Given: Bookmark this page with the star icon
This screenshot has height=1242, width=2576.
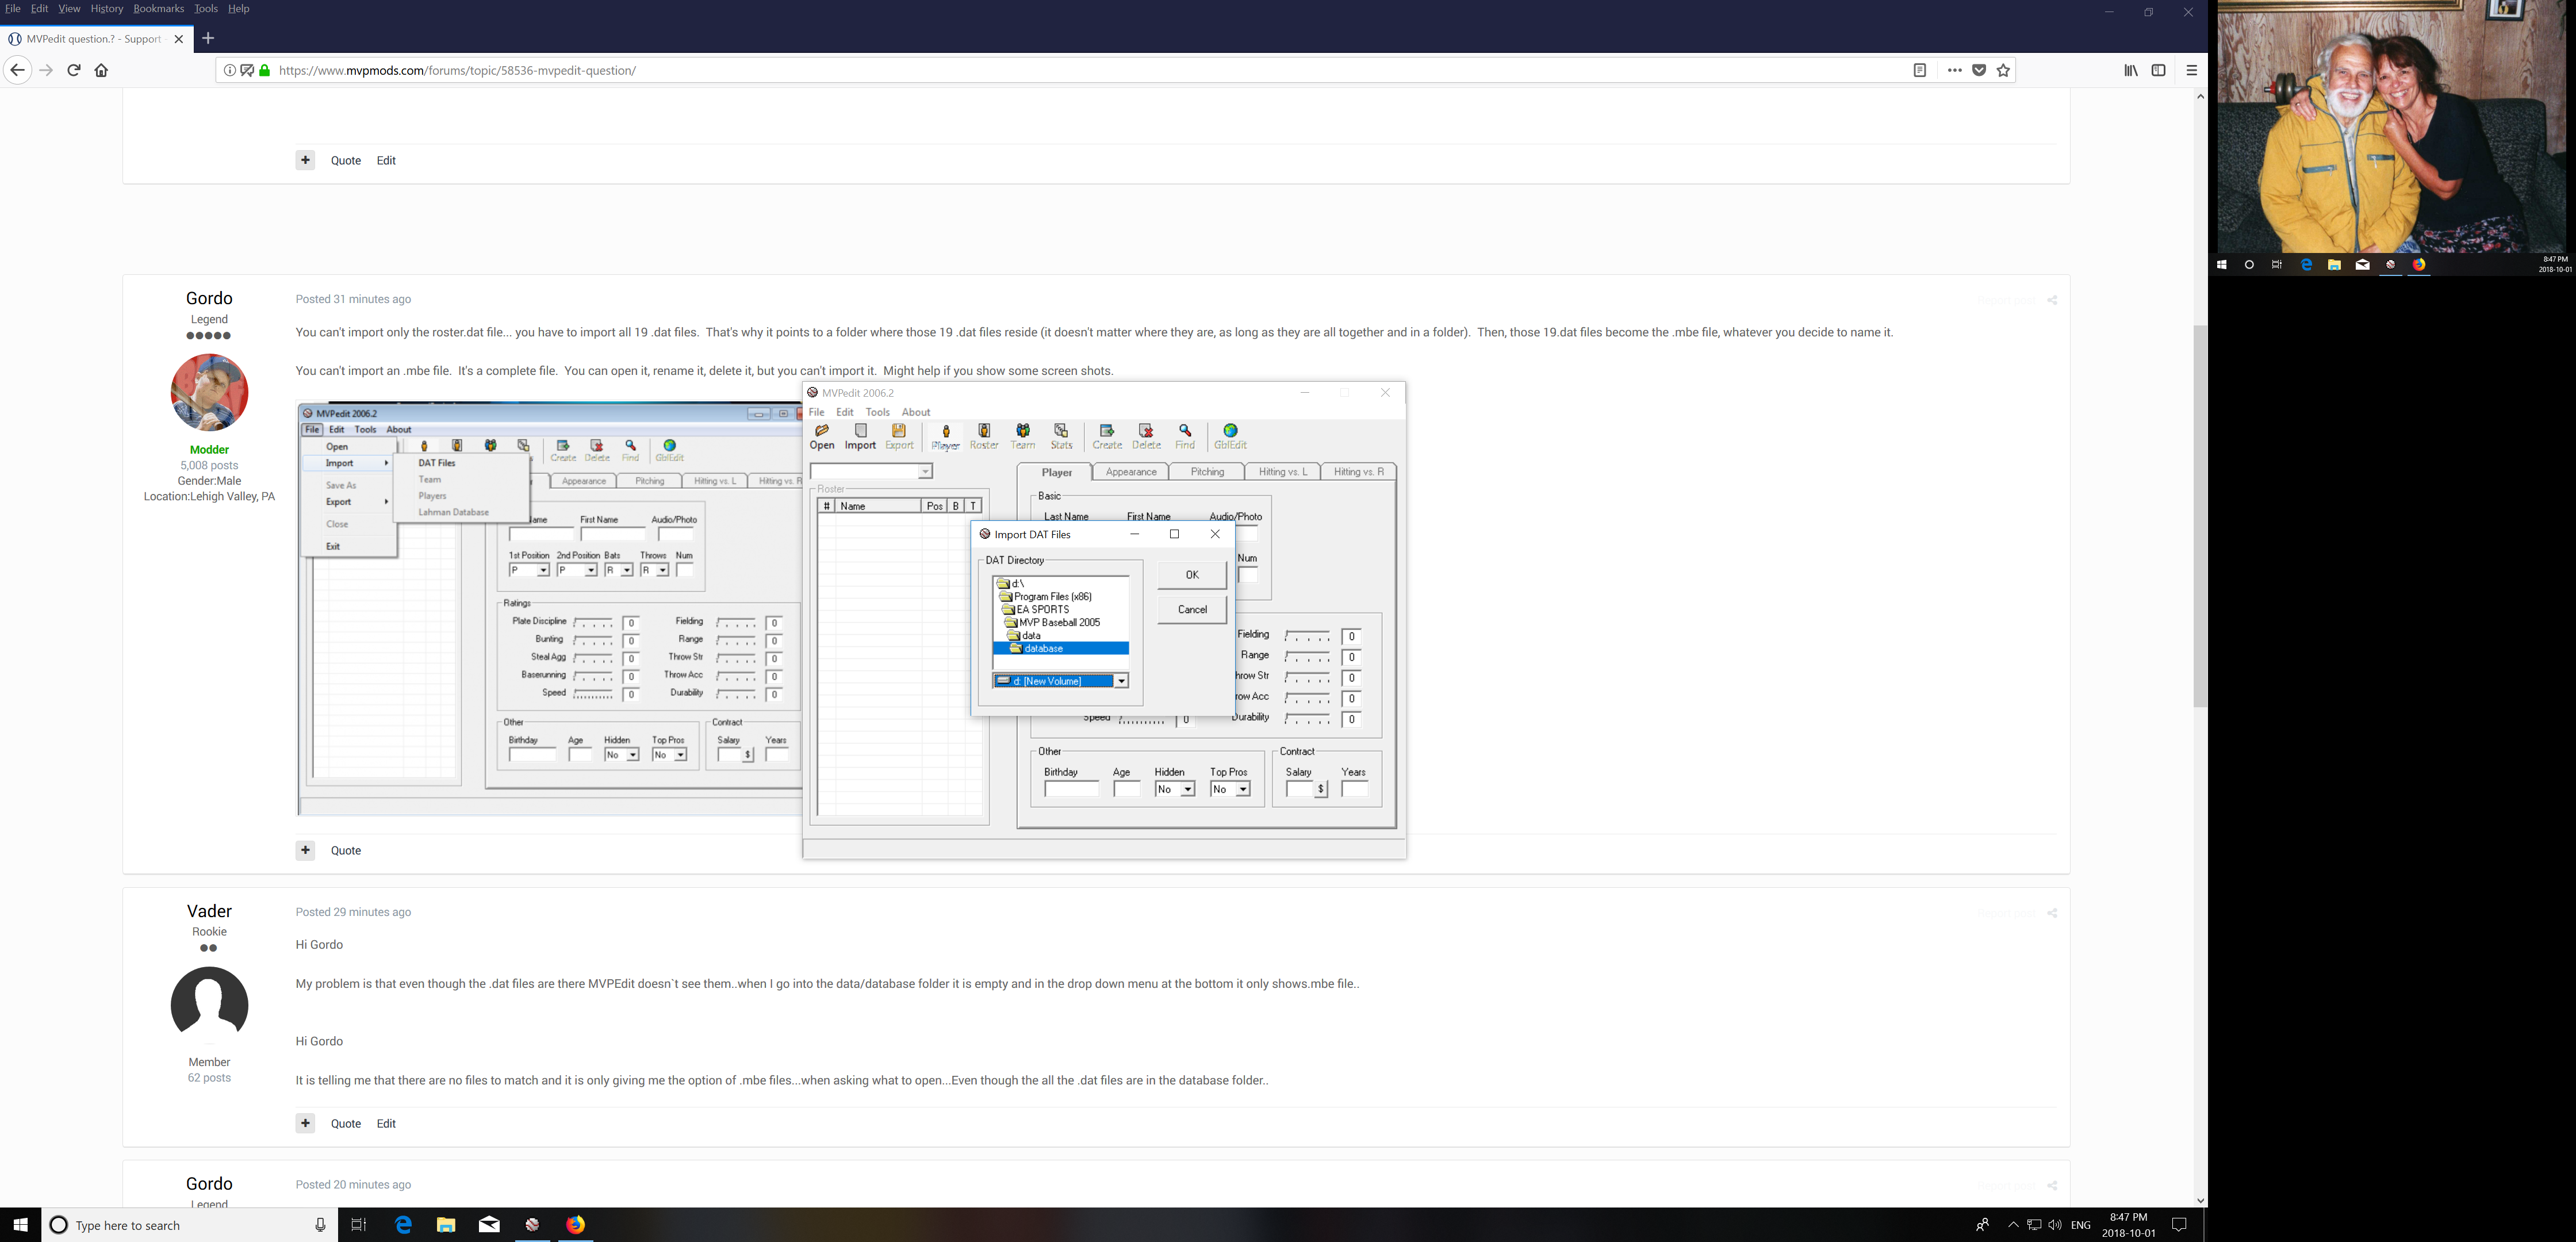Looking at the screenshot, I should pos(2003,71).
